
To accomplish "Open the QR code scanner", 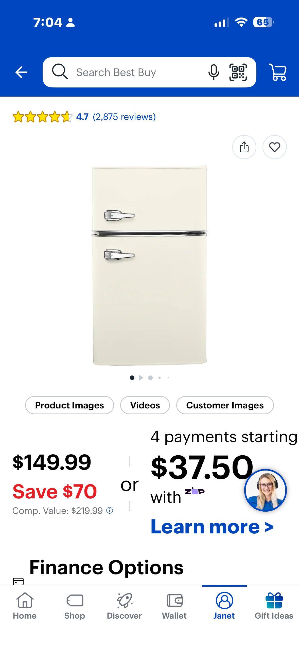I will (x=238, y=72).
